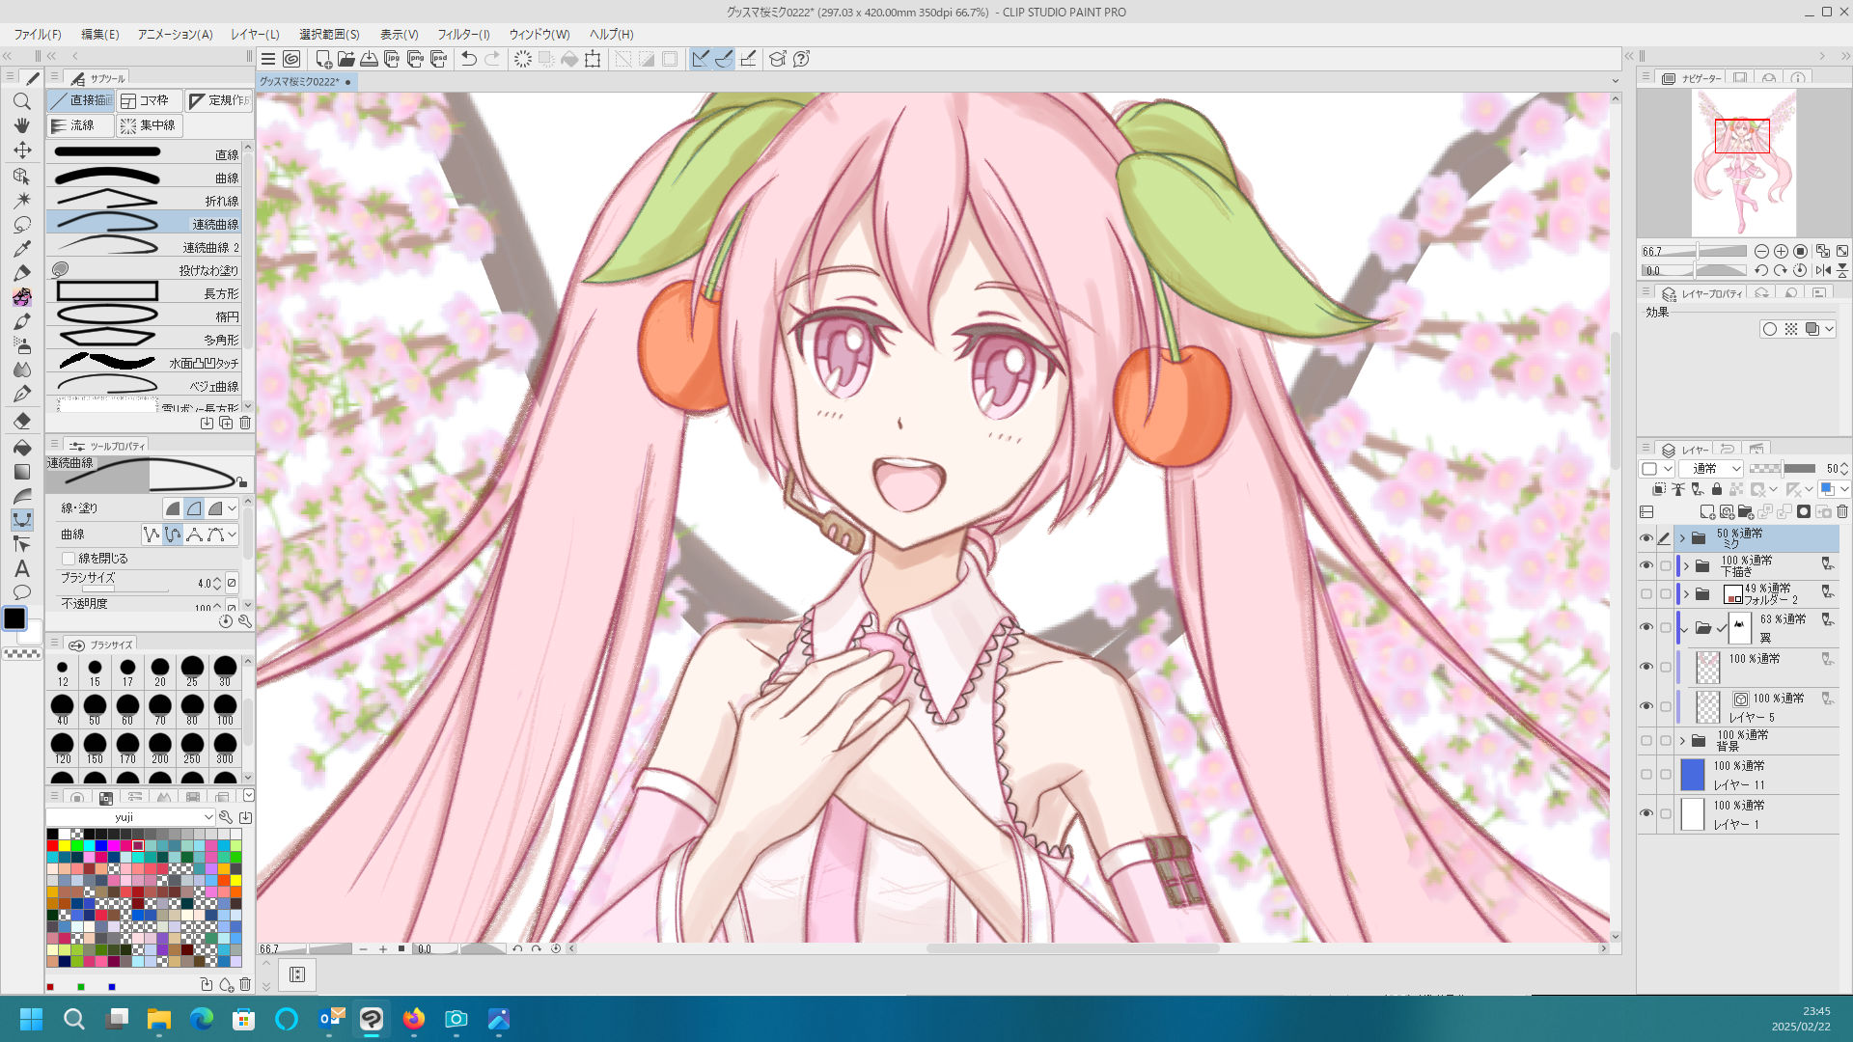Select the Zoom magnifier tool

[x=22, y=101]
